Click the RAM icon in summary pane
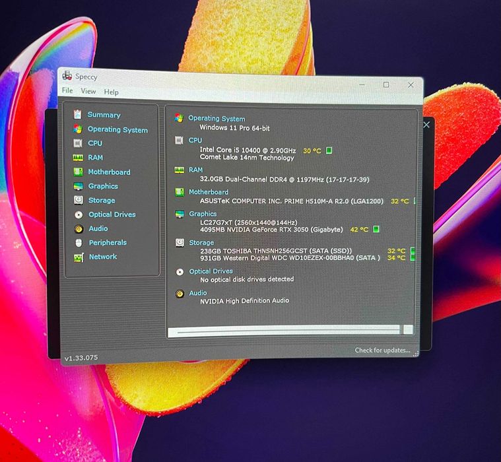The height and width of the screenshot is (462, 501). (180, 170)
